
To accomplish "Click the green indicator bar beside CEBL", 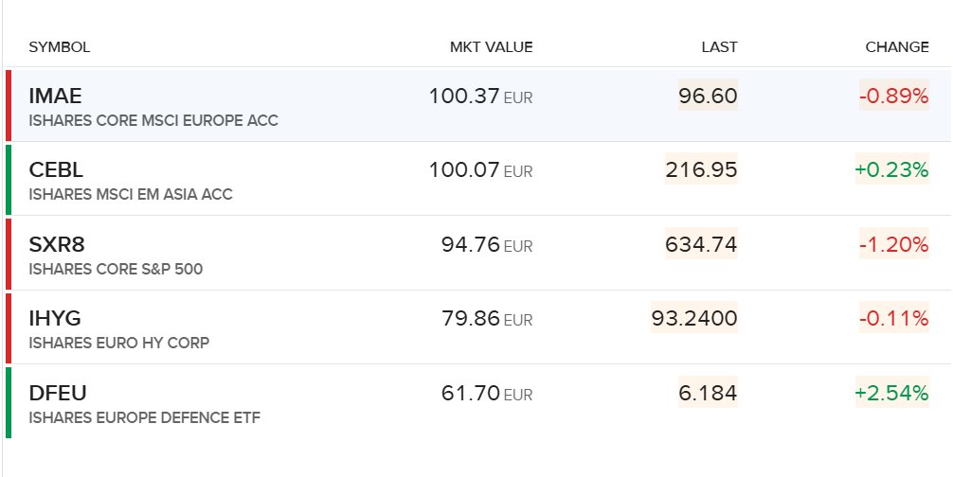I will (x=9, y=179).
